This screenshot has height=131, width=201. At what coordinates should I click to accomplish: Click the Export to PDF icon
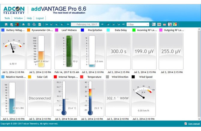coord(29,24)
